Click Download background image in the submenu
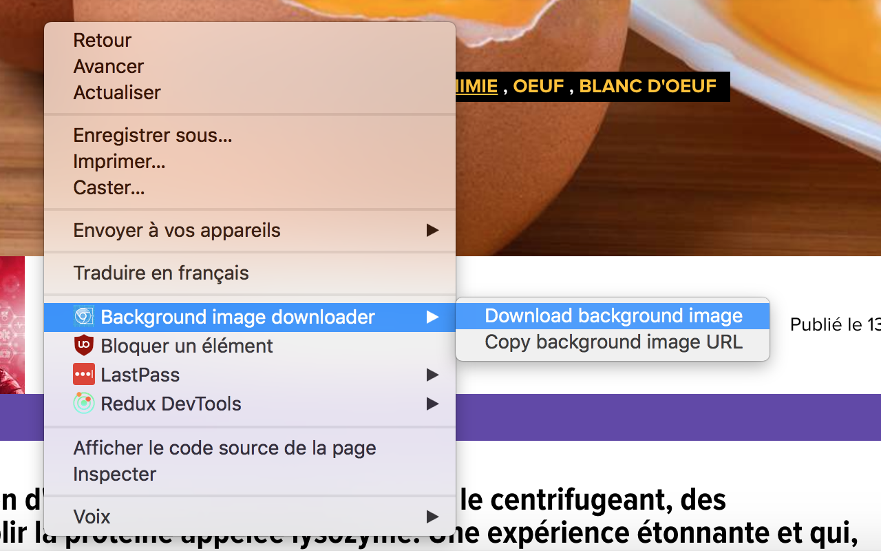This screenshot has height=551, width=881. (614, 315)
